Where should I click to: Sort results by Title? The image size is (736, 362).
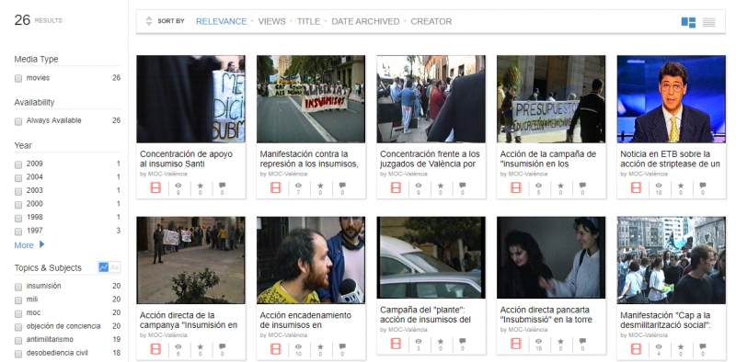tap(308, 21)
